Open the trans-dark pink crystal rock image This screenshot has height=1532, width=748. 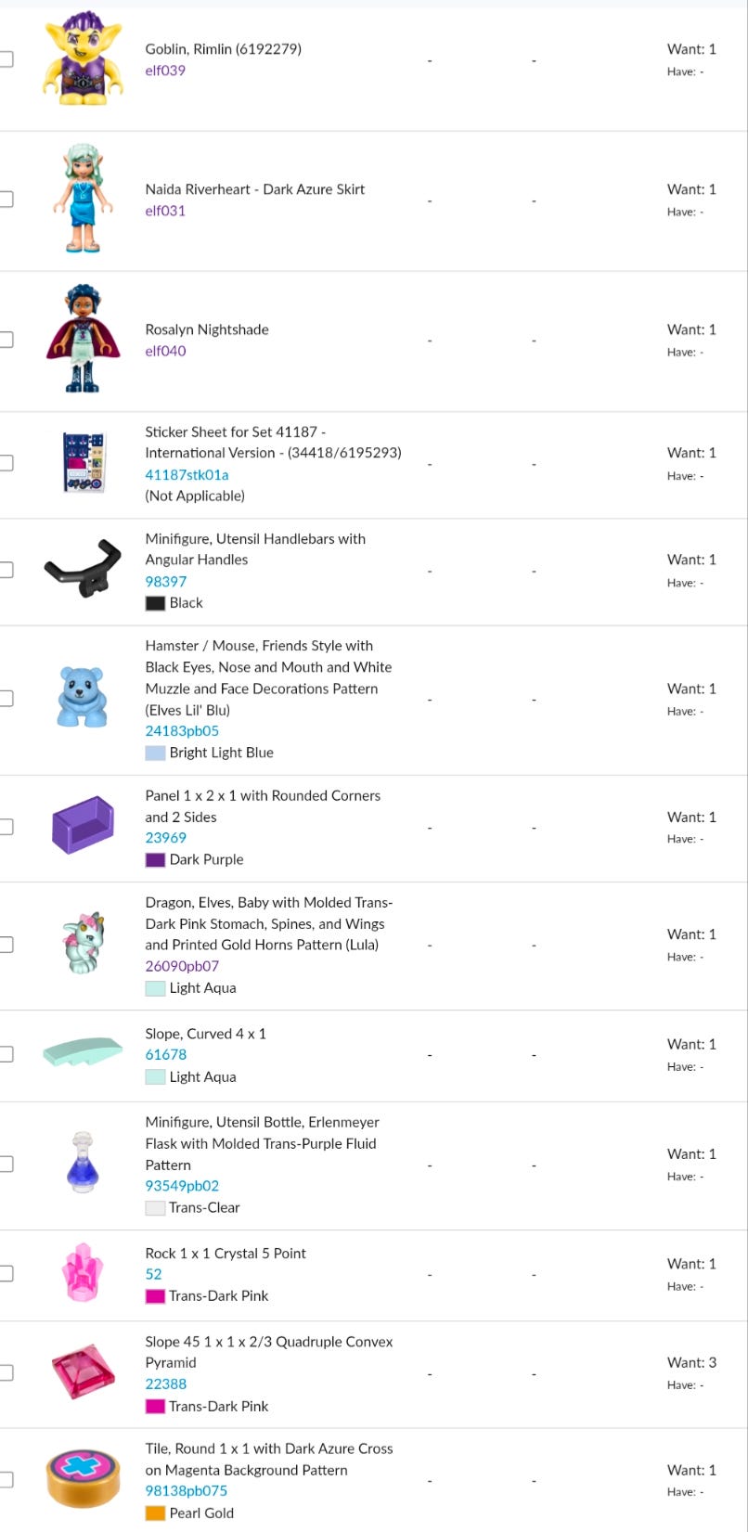pos(83,1273)
